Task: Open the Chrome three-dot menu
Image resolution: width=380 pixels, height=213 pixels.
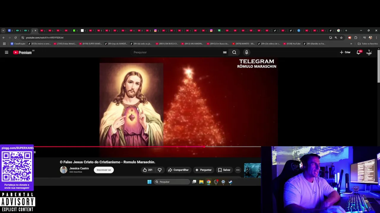Action: (376, 38)
